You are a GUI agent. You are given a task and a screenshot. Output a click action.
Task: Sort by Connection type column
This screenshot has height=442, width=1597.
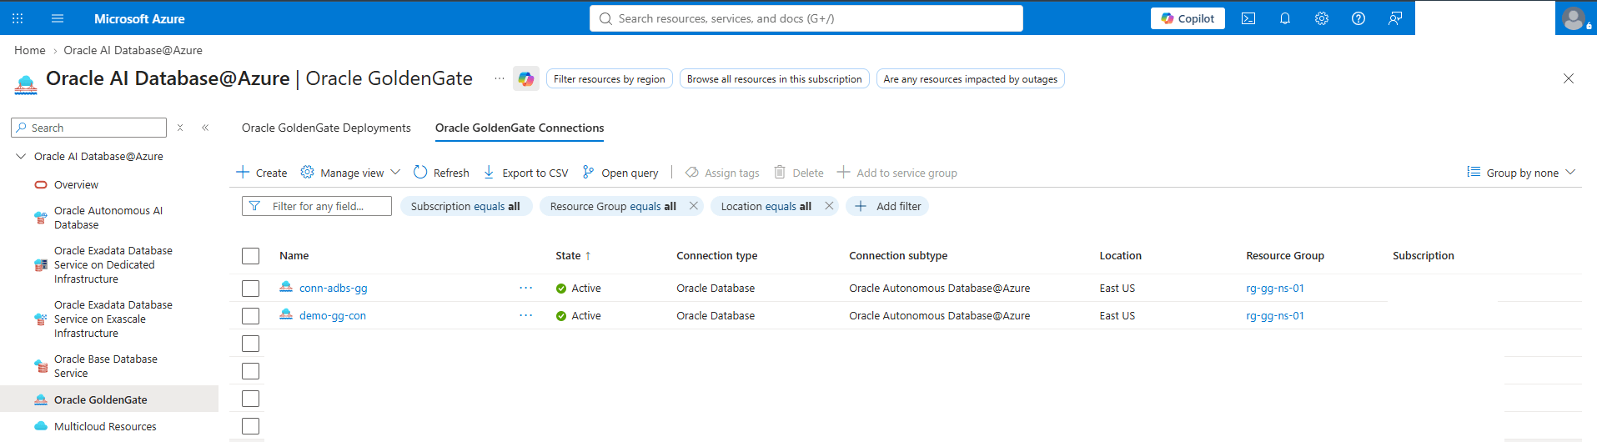tap(716, 256)
